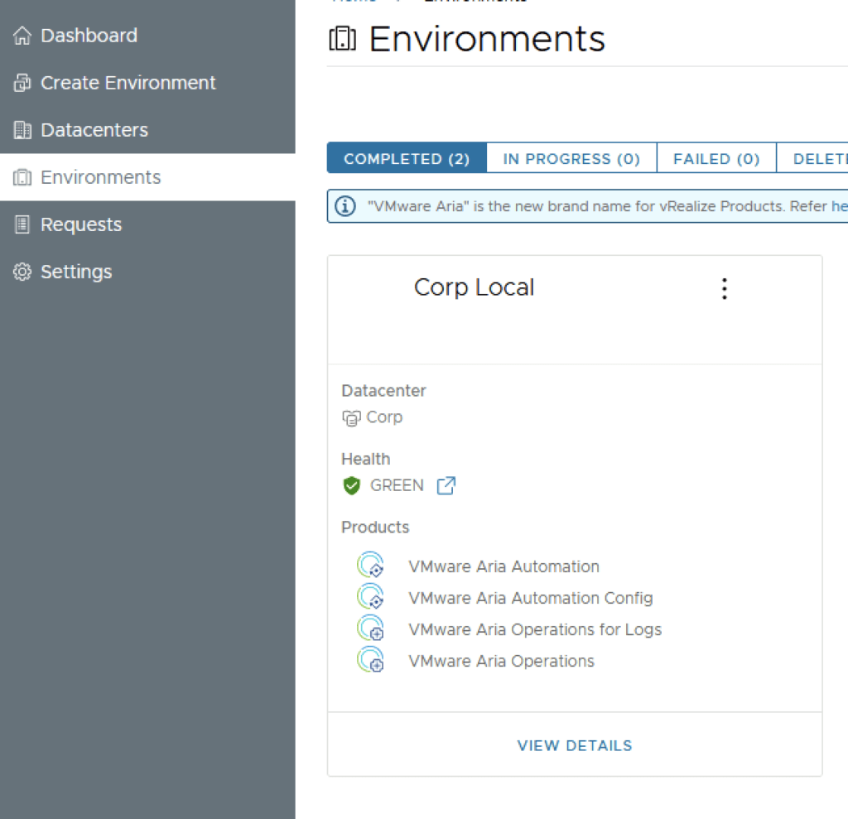The width and height of the screenshot is (848, 819).
Task: Click the Datacenter label in the card
Action: click(x=383, y=391)
